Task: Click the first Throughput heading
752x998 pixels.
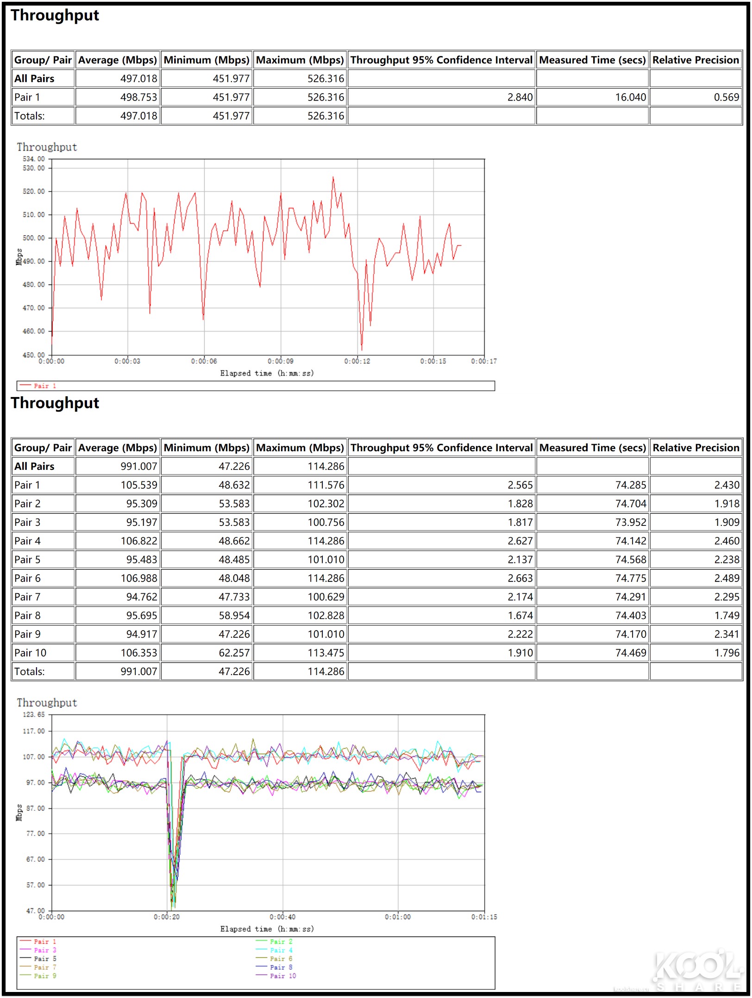Action: click(x=55, y=16)
